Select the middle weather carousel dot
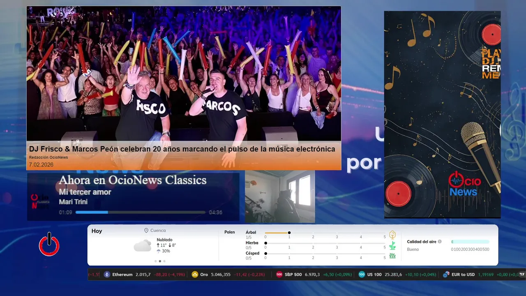526x296 pixels. point(160,261)
